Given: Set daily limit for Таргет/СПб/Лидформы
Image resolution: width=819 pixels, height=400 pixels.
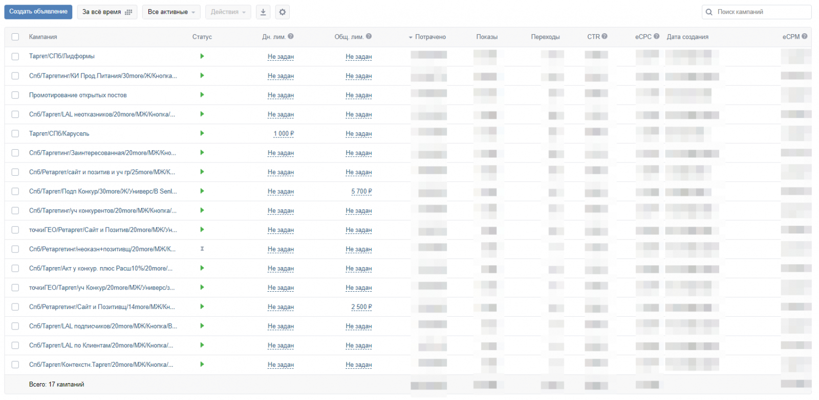Looking at the screenshot, I should coord(281,57).
